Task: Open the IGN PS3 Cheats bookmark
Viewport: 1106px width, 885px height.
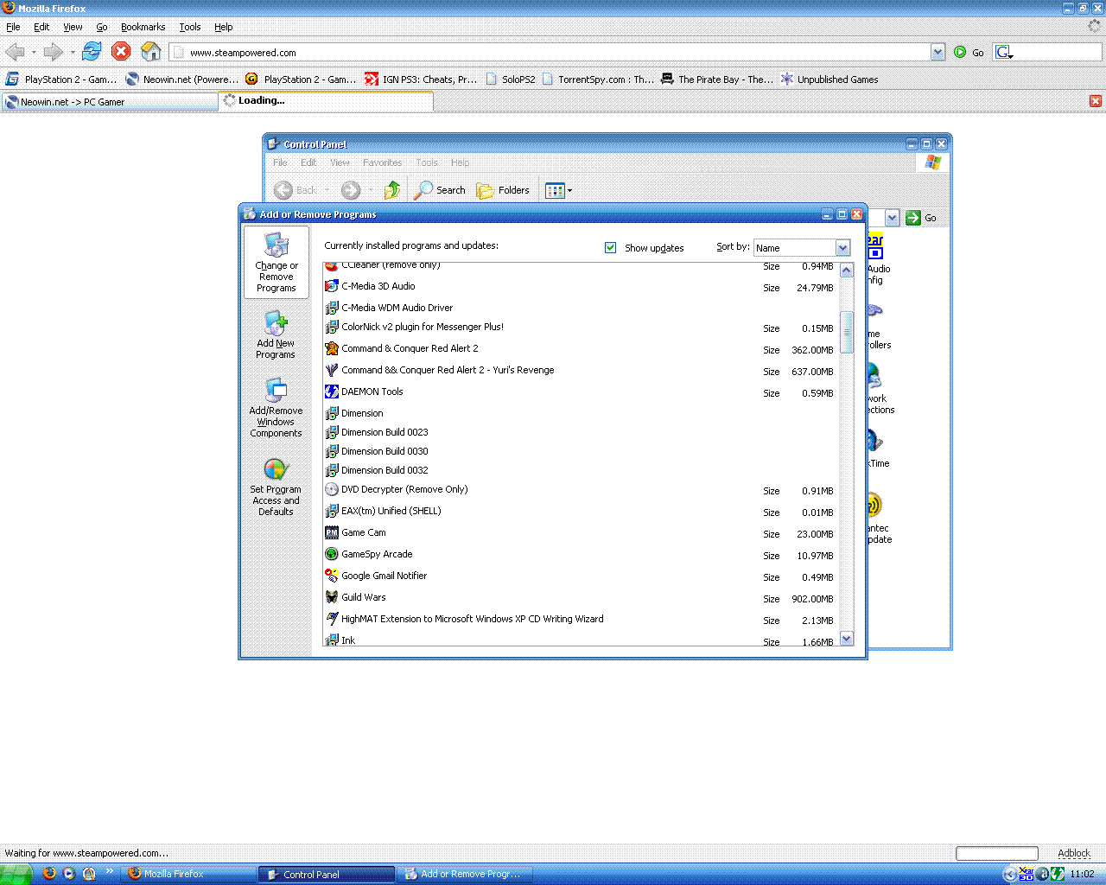Action: (x=421, y=80)
